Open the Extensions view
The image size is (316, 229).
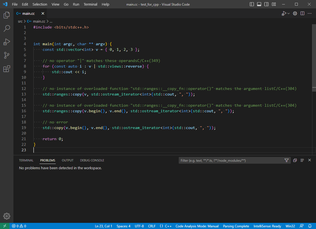pyautogui.click(x=6, y=69)
